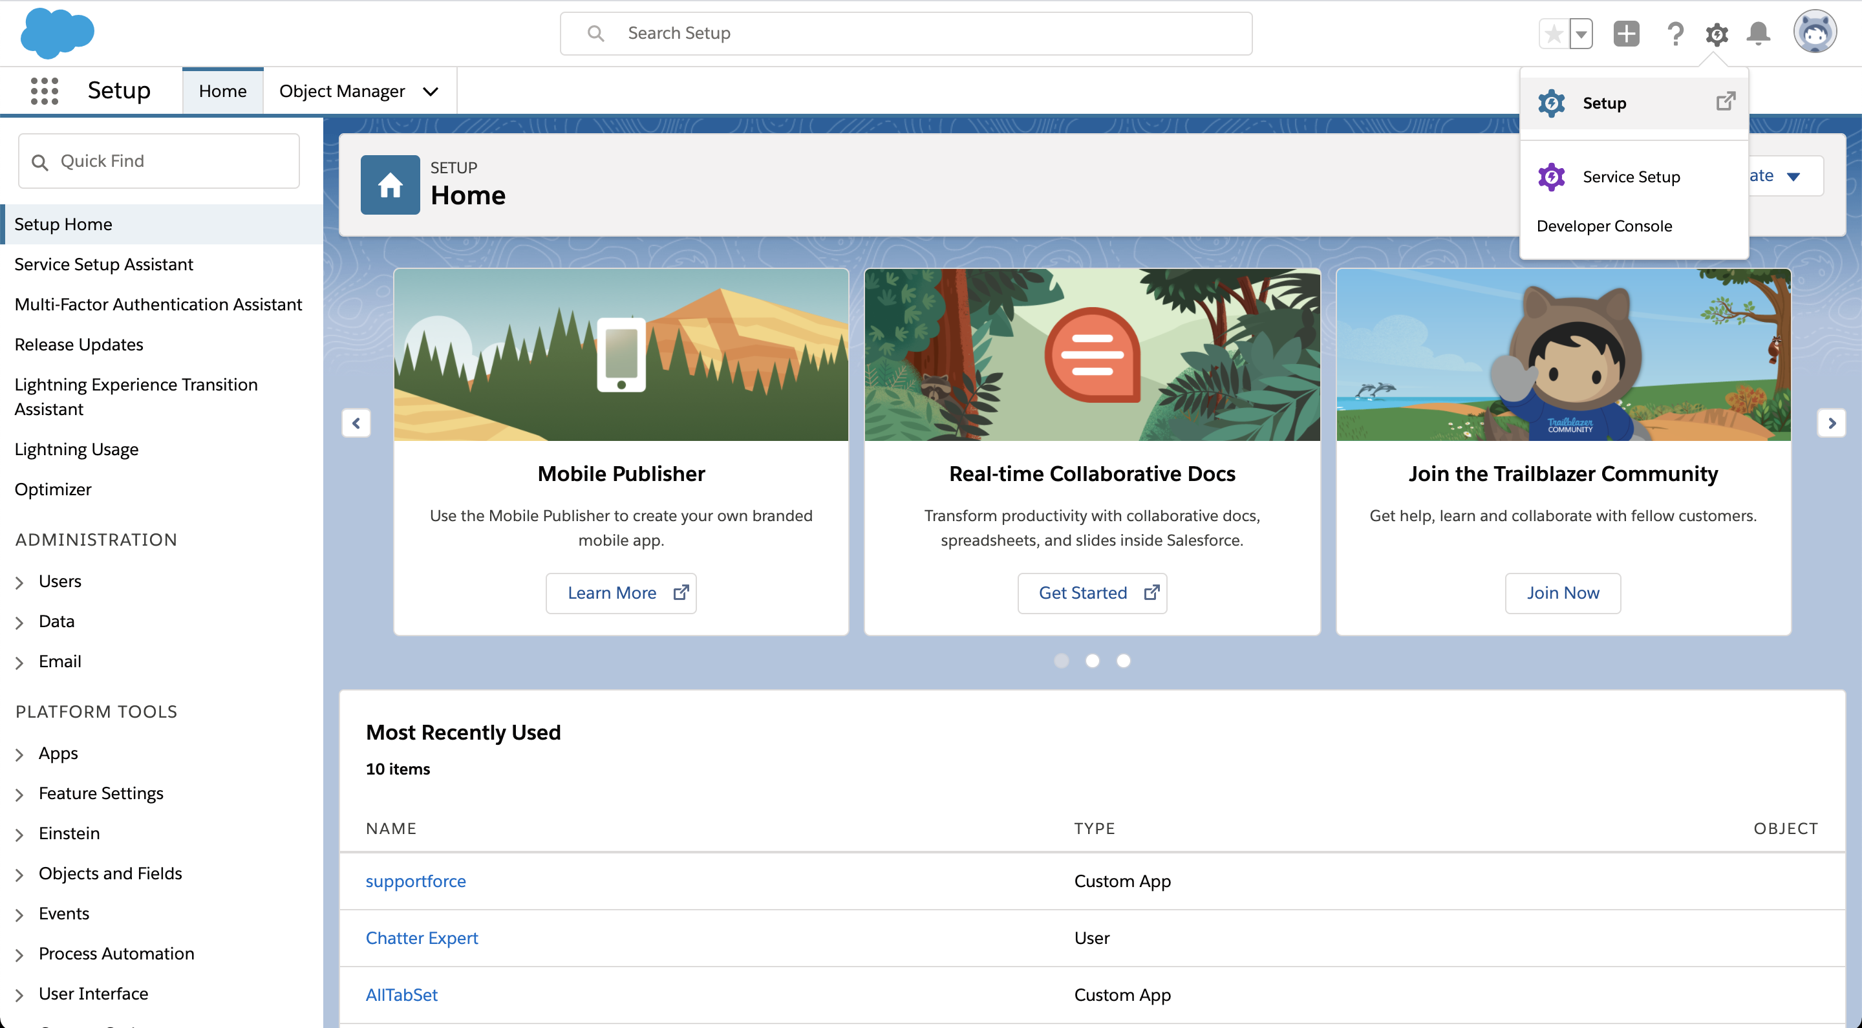1862x1028 pixels.
Task: Open the user profile avatar
Action: [x=1814, y=32]
